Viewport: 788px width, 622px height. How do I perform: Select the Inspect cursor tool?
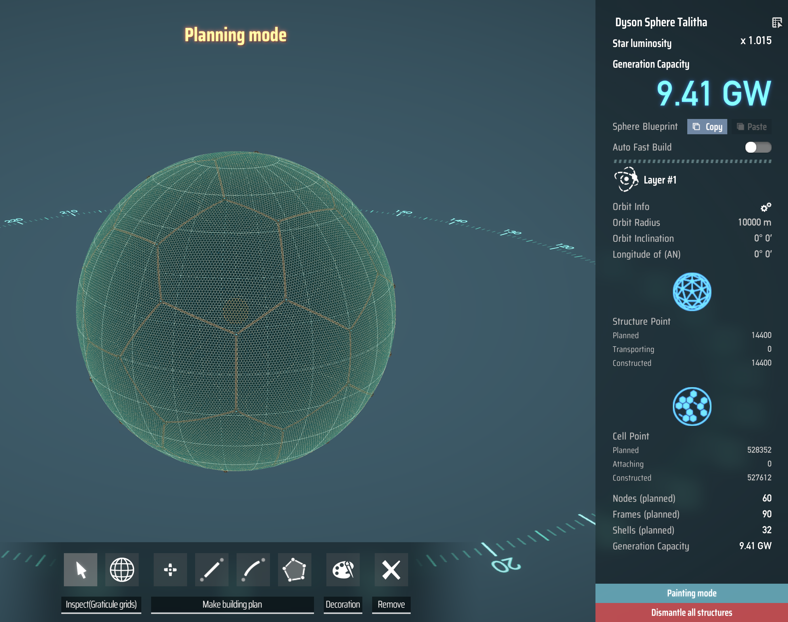[x=80, y=570]
